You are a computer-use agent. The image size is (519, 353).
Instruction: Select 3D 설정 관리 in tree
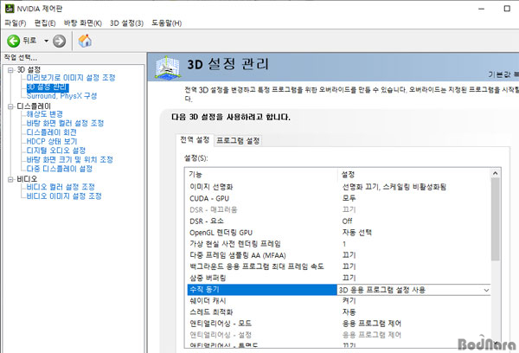48,87
